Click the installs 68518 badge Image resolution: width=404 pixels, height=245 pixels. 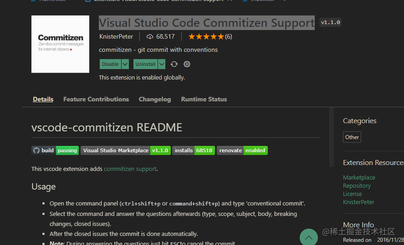(x=193, y=150)
